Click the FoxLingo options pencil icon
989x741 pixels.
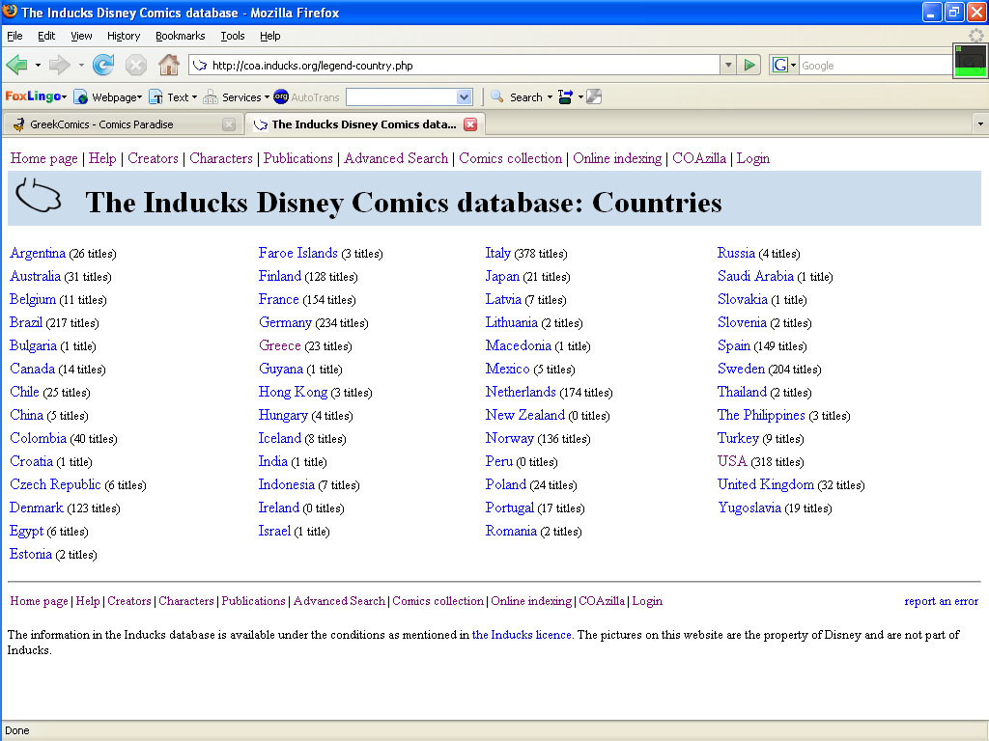coord(594,96)
